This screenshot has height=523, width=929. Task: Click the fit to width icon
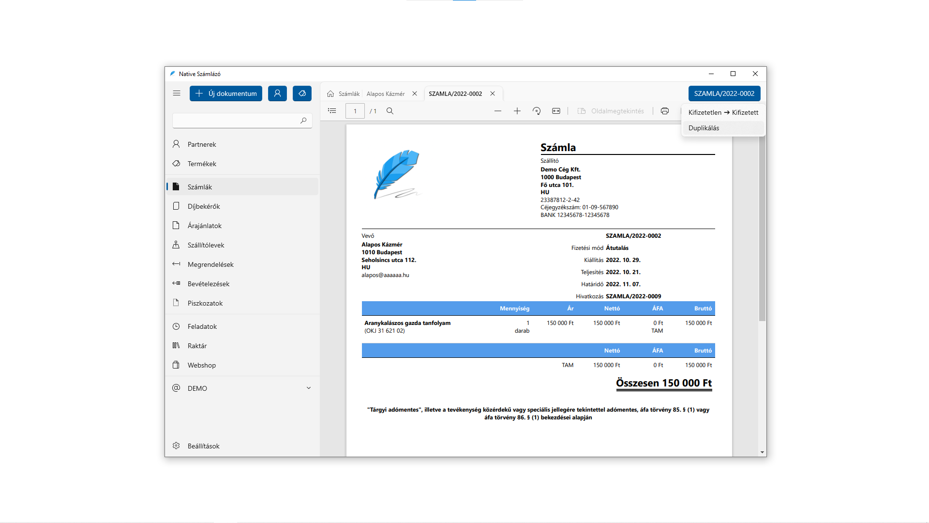(556, 111)
